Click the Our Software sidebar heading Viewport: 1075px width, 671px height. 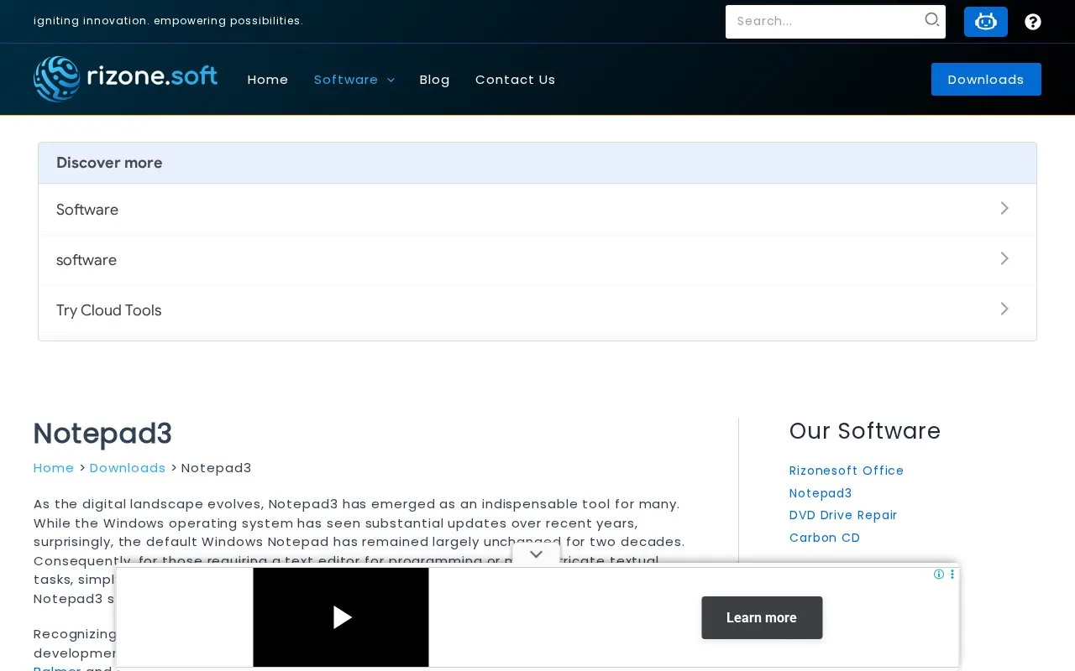[x=865, y=431]
